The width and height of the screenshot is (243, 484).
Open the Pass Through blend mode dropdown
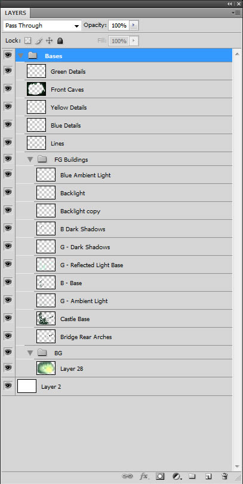pos(42,26)
